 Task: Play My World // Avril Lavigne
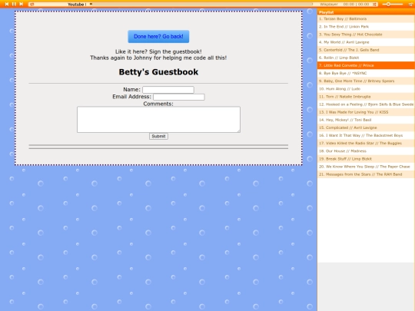366,42
